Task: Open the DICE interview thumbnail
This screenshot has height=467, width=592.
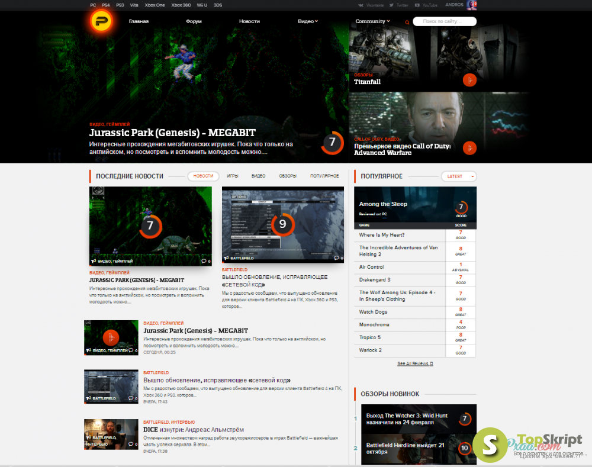Action: [x=111, y=434]
